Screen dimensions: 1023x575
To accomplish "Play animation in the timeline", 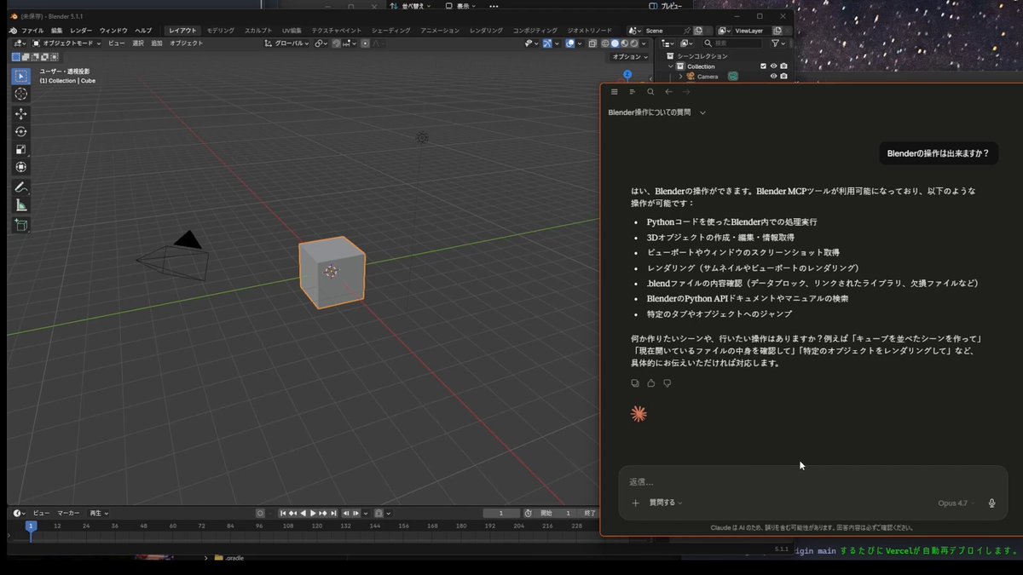I will (314, 513).
